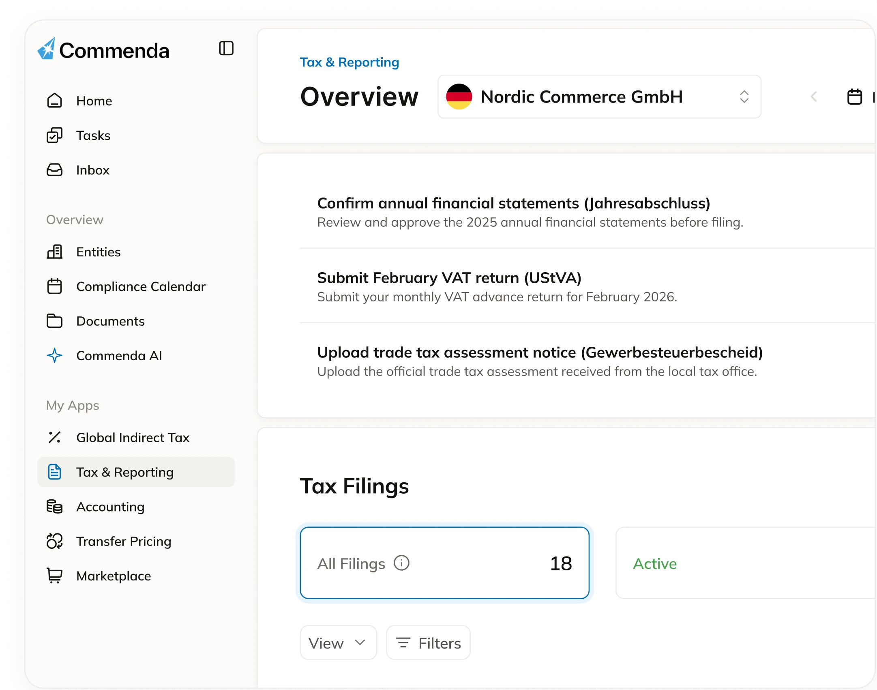The width and height of the screenshot is (877, 690).
Task: Click the Accounting coins icon
Action: tap(54, 507)
